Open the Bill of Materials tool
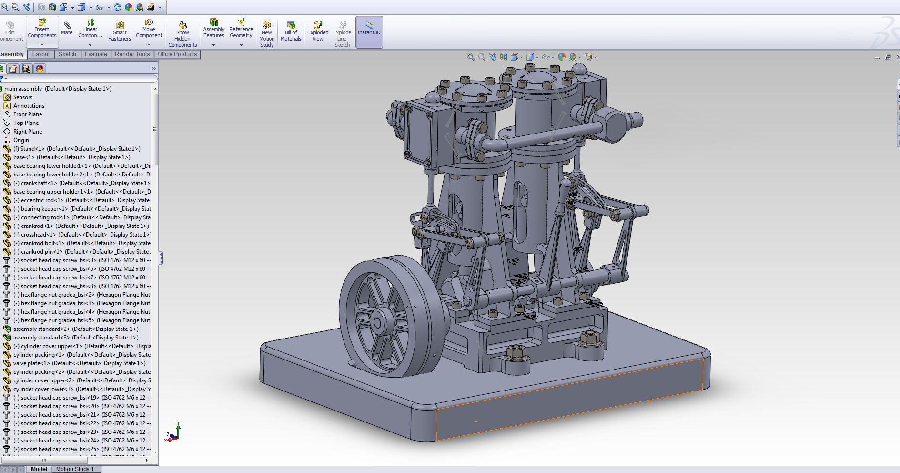 pos(291,31)
